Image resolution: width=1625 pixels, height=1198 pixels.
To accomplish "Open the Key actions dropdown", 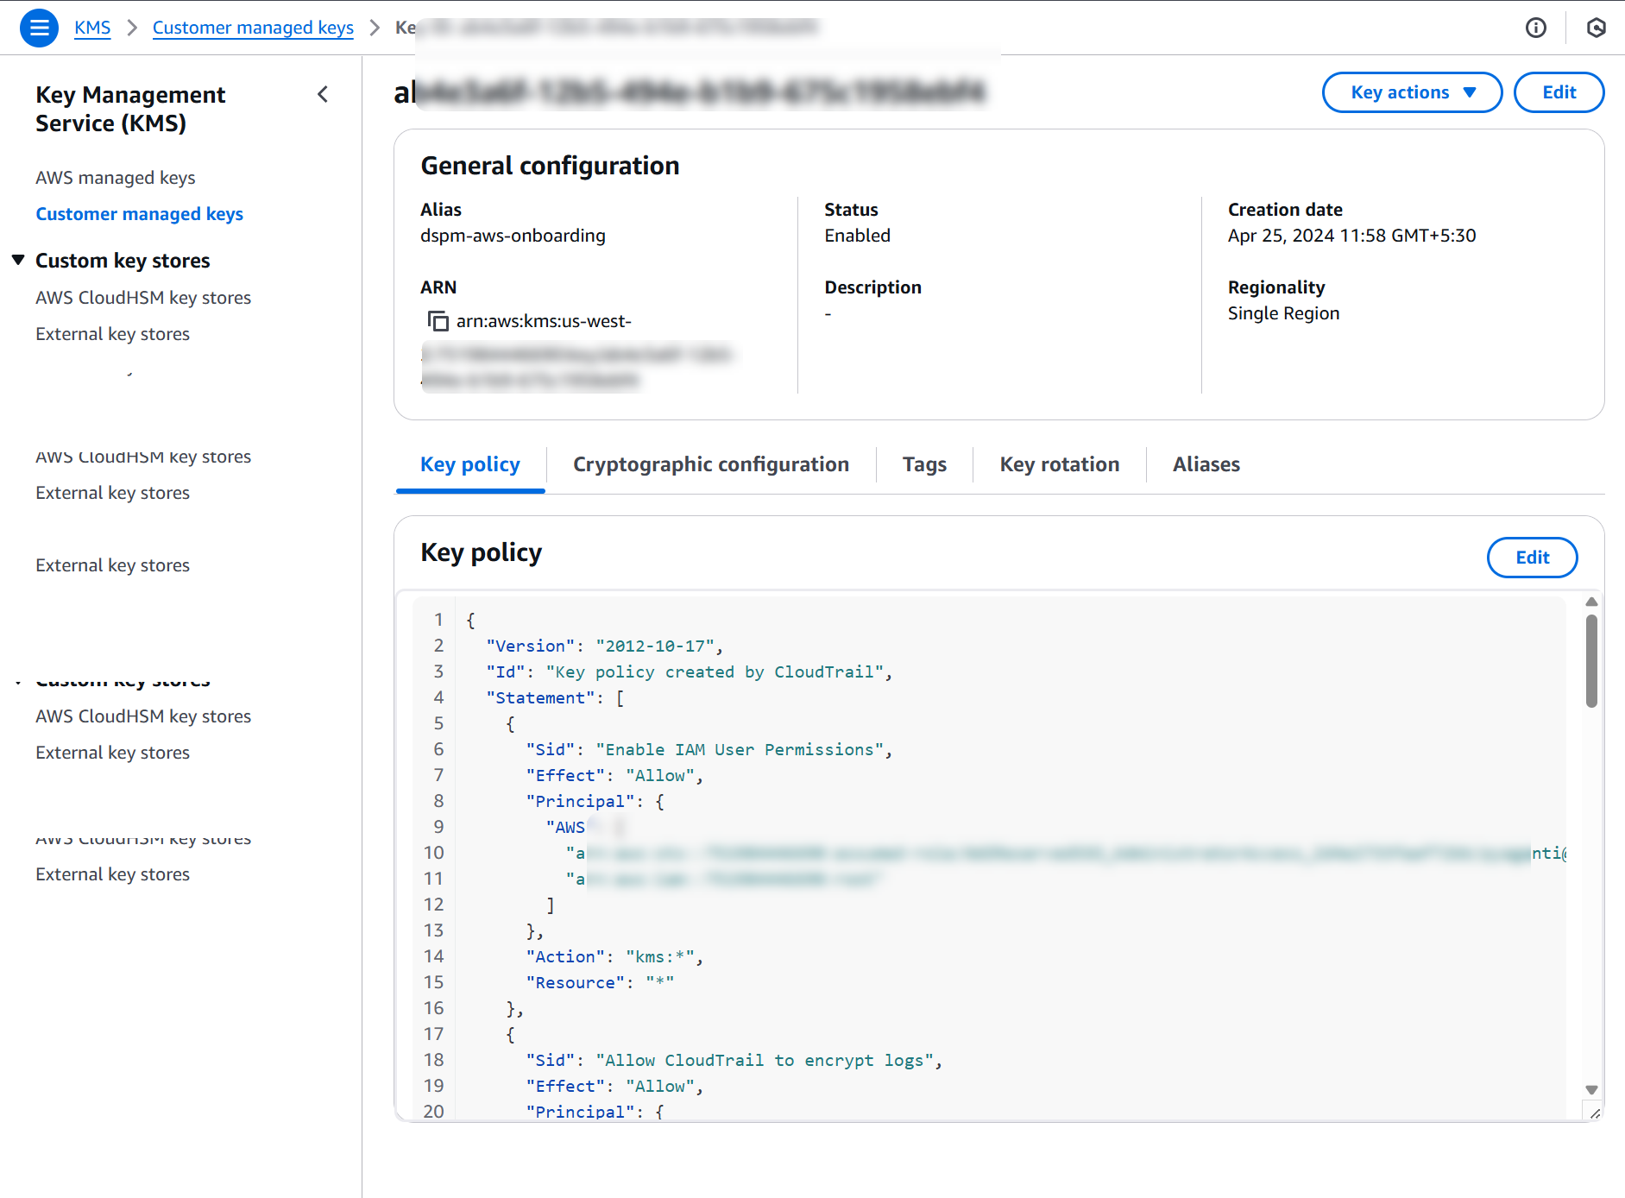I will click(x=1412, y=92).
